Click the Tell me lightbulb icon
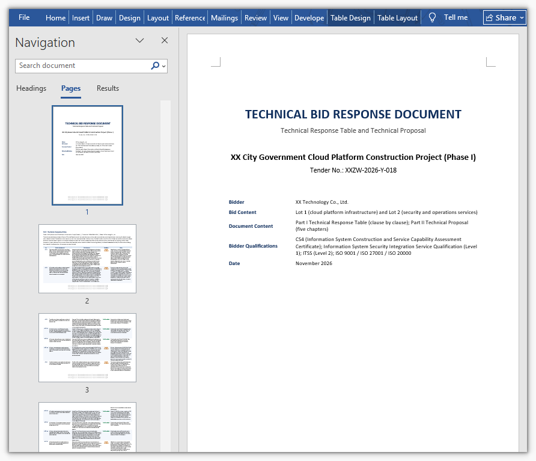This screenshot has width=536, height=461. (x=432, y=17)
